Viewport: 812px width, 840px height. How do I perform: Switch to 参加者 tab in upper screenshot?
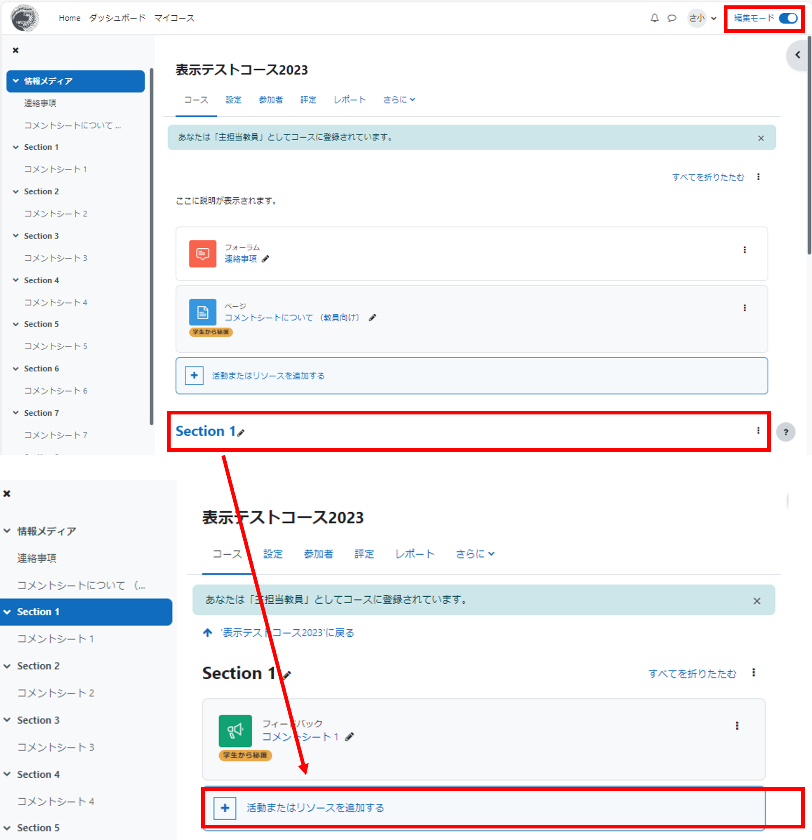pyautogui.click(x=271, y=99)
